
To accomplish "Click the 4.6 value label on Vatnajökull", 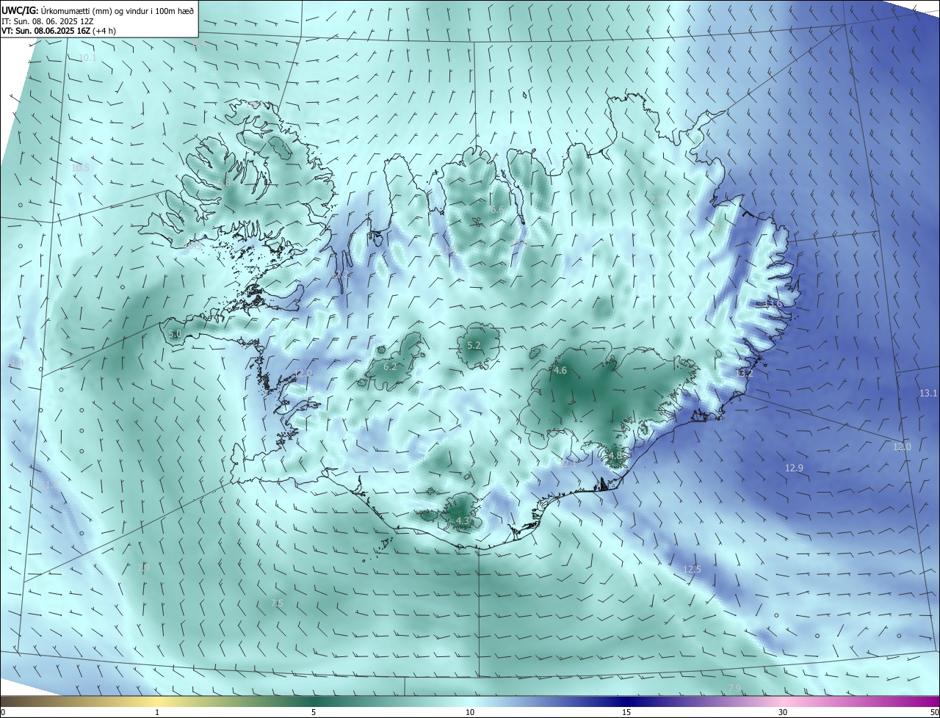I will (560, 371).
